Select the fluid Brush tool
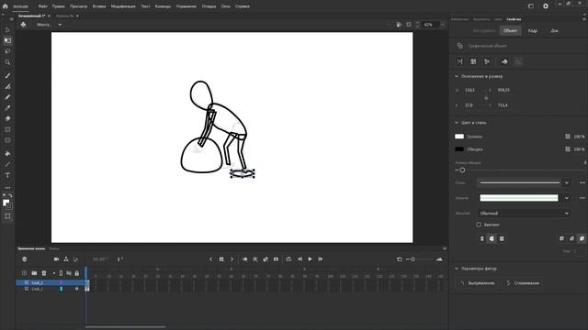This screenshot has height=330, width=588. (7, 75)
